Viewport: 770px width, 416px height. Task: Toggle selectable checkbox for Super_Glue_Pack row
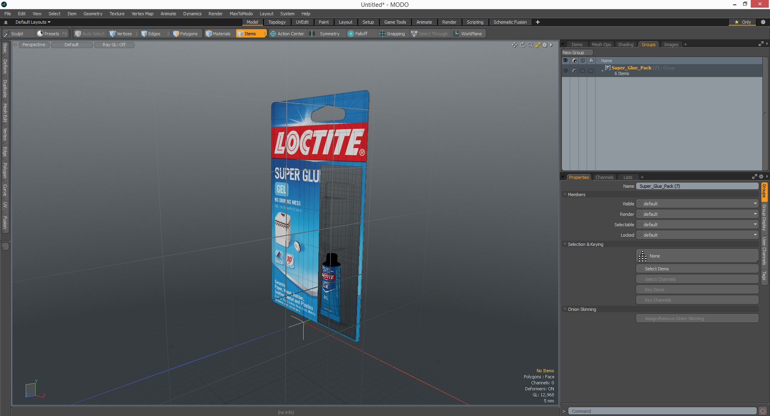coord(582,71)
